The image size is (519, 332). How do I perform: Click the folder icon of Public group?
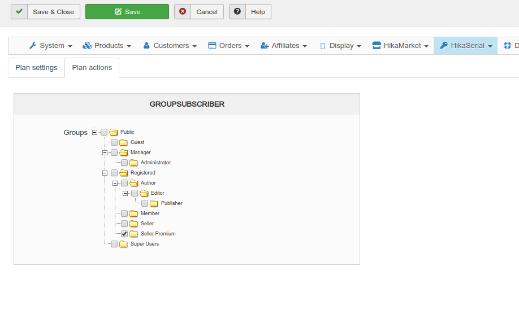point(114,132)
